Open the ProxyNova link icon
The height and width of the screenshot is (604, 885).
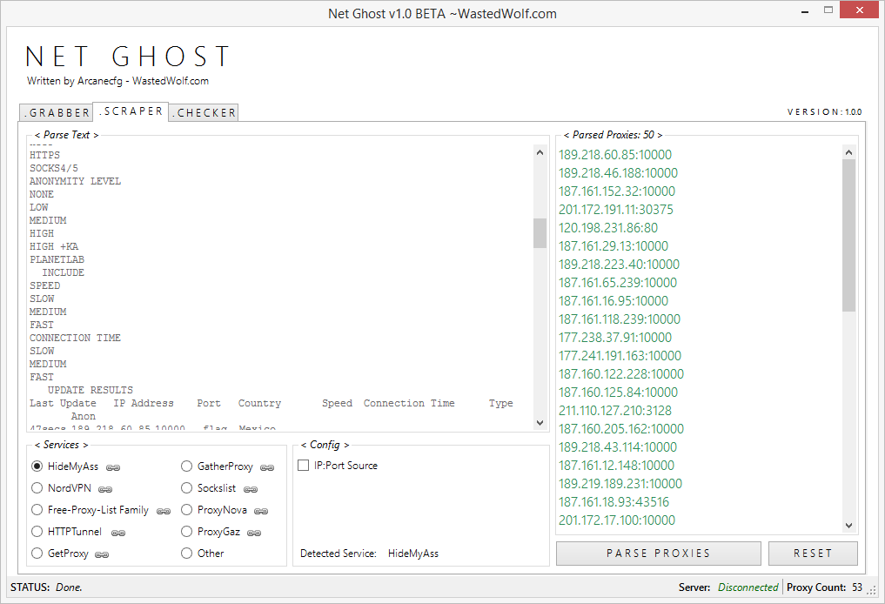point(261,511)
